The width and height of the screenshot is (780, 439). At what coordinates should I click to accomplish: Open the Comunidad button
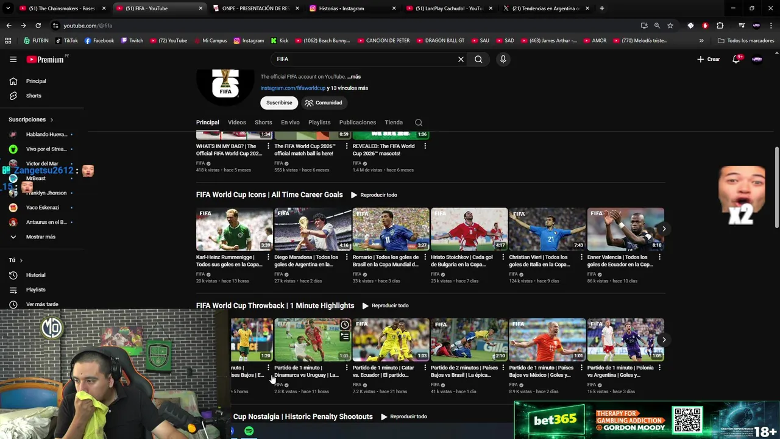[324, 103]
